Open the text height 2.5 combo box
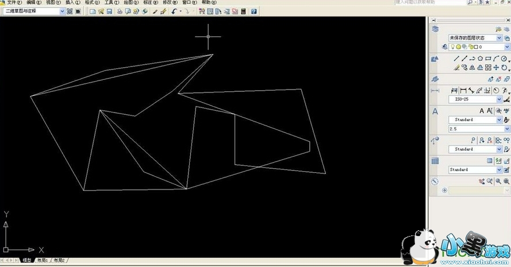511x267 pixels. point(475,129)
